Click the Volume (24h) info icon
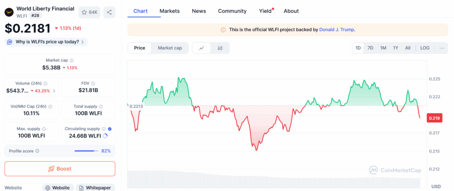 point(46,84)
